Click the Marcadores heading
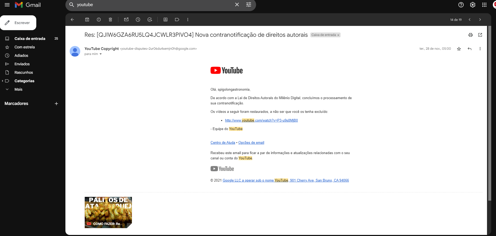Viewport: 496px width, 236px height. tap(16, 104)
